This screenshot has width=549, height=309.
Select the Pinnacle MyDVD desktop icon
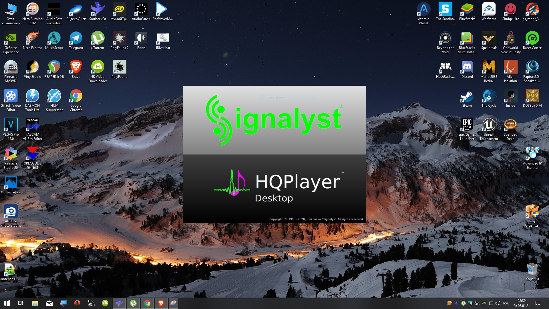pyautogui.click(x=11, y=71)
